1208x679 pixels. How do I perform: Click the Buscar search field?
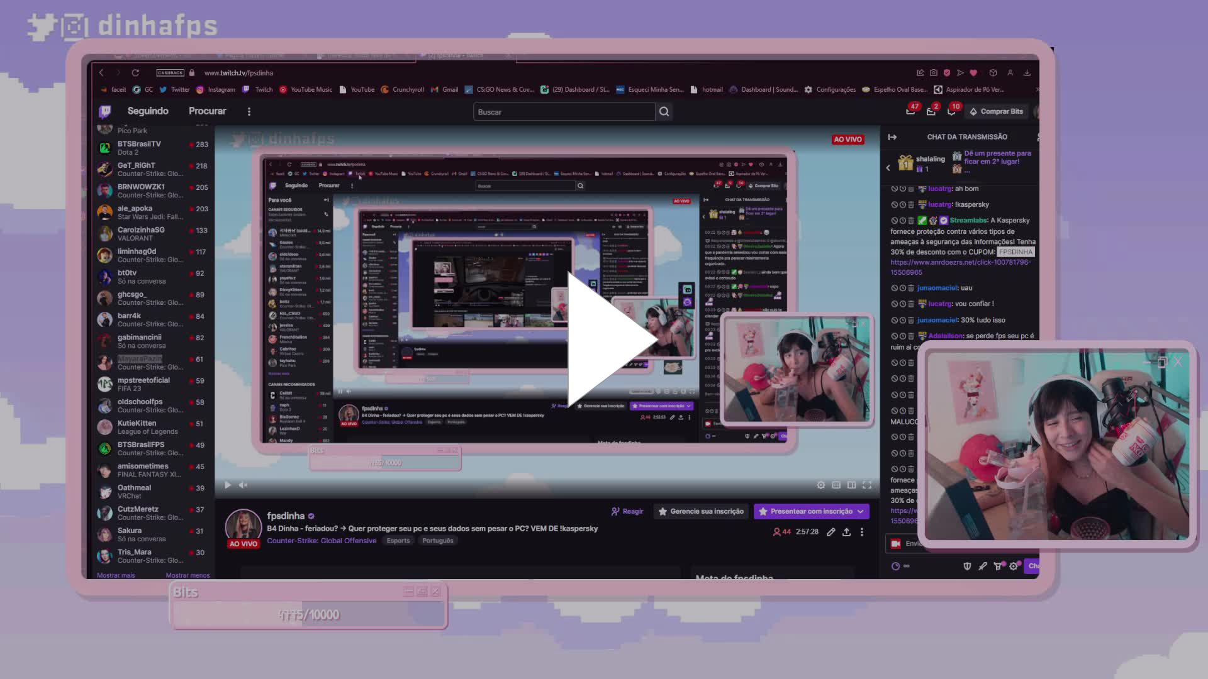564,111
